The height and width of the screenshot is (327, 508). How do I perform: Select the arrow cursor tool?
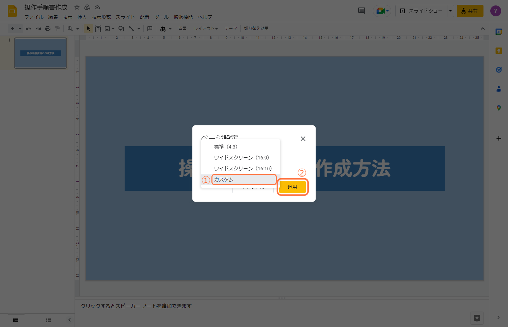click(89, 29)
